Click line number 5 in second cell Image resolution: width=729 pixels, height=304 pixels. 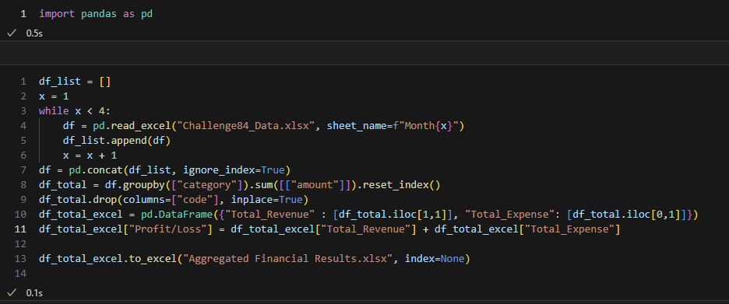tap(23, 140)
